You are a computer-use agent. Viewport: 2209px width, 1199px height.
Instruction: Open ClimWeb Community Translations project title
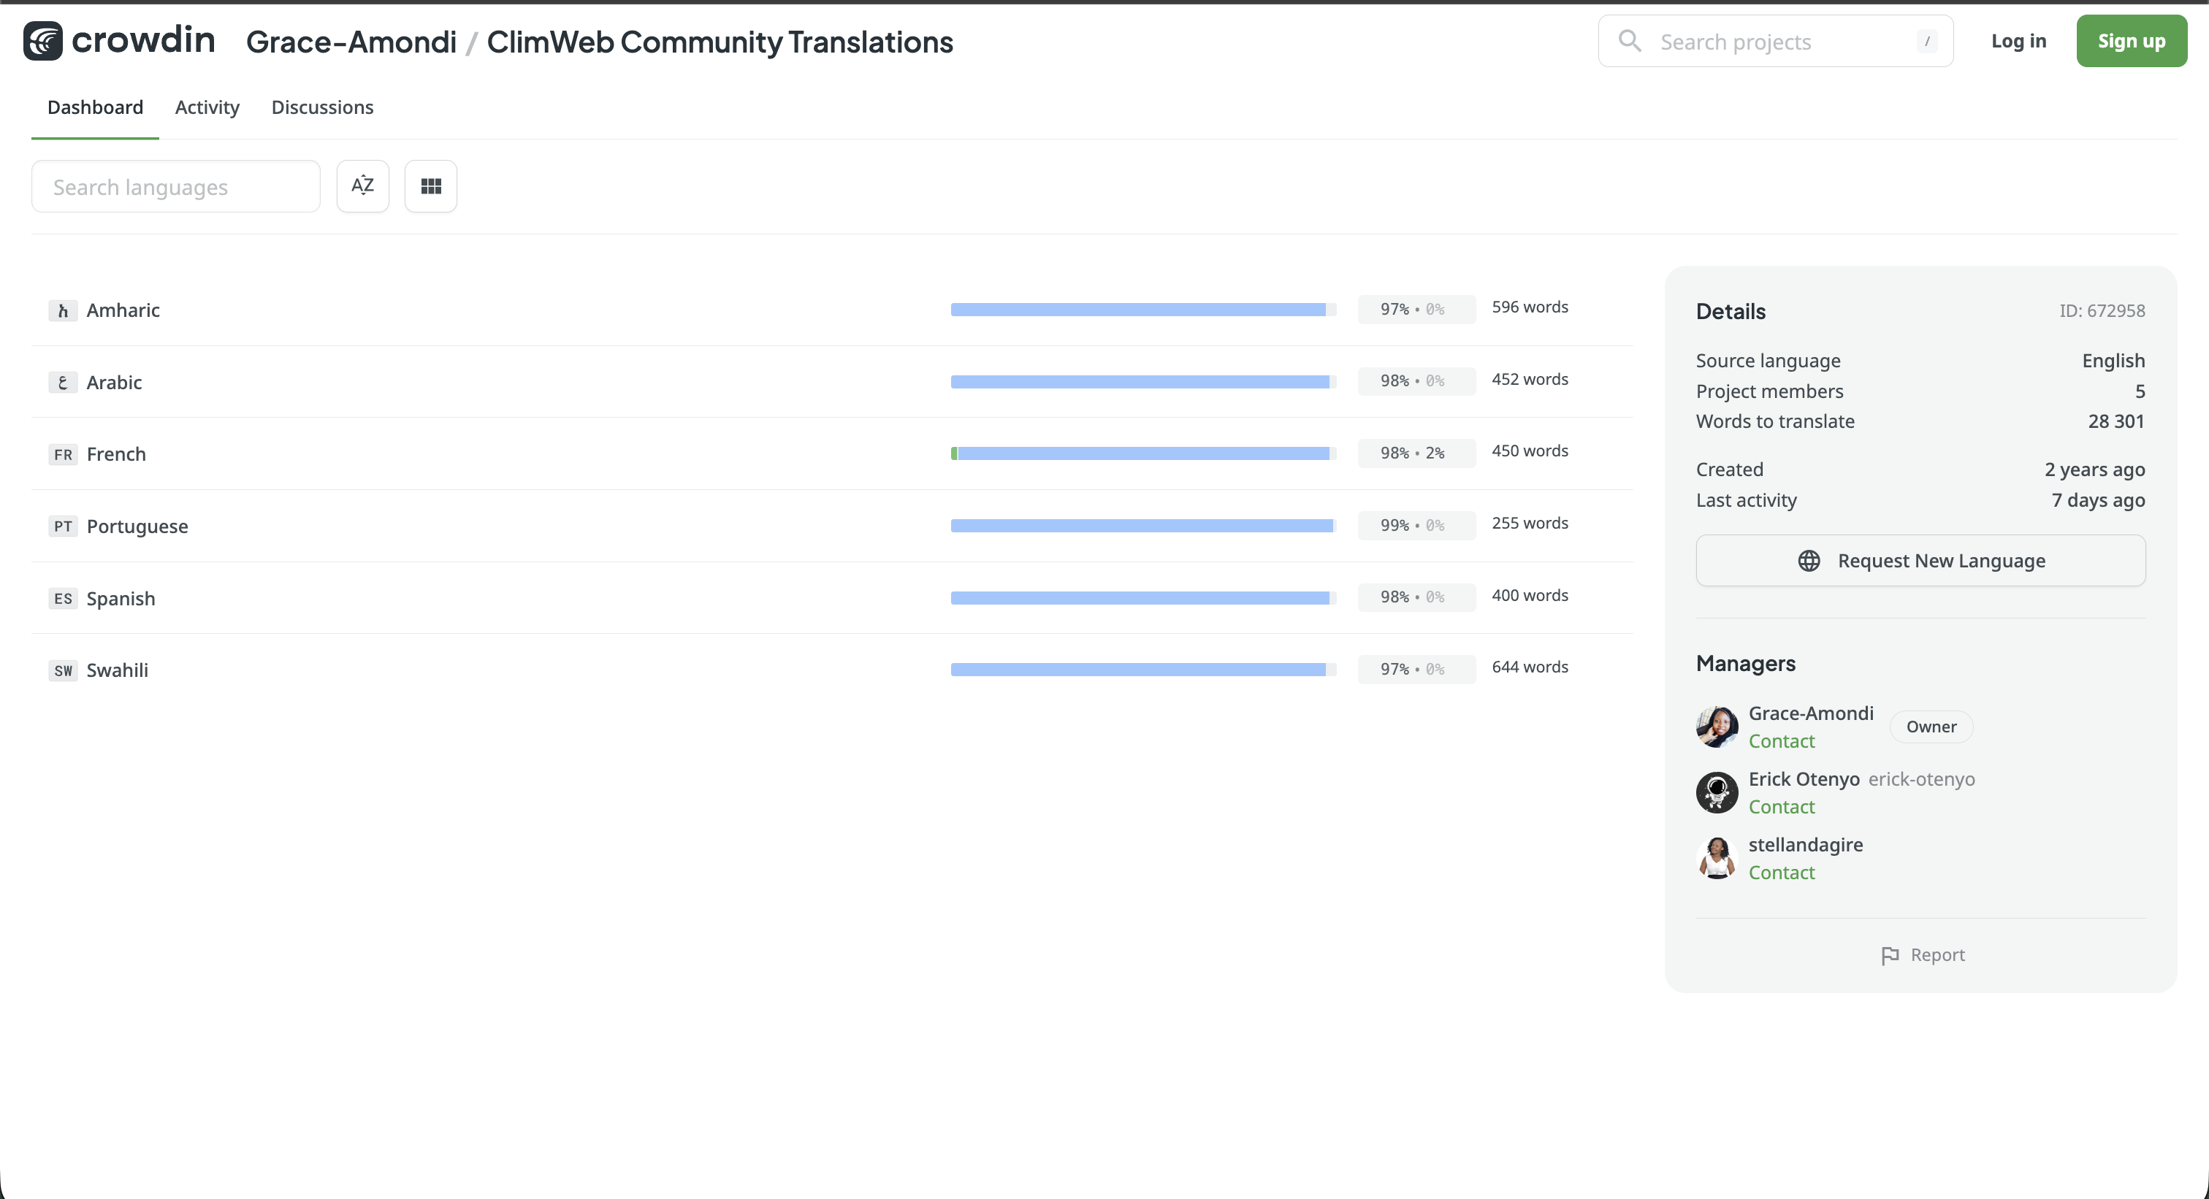(720, 41)
